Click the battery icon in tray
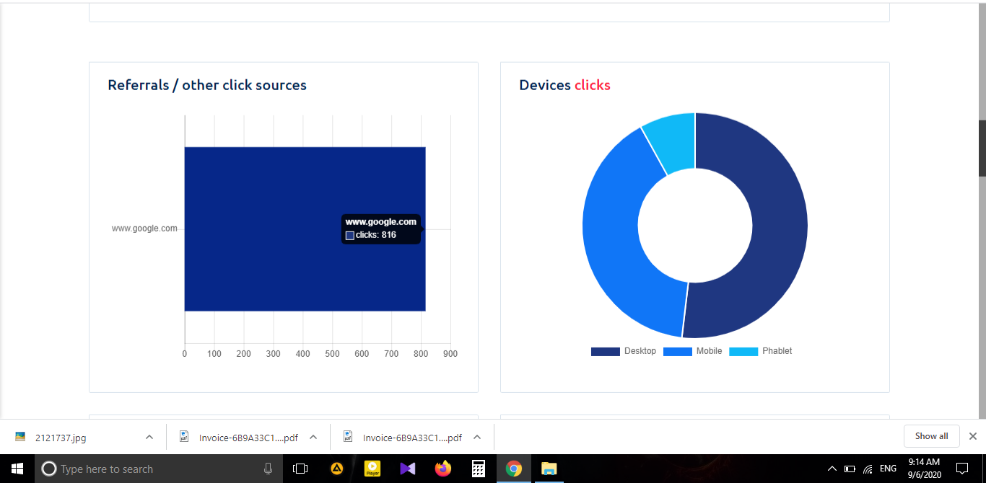 pos(850,469)
